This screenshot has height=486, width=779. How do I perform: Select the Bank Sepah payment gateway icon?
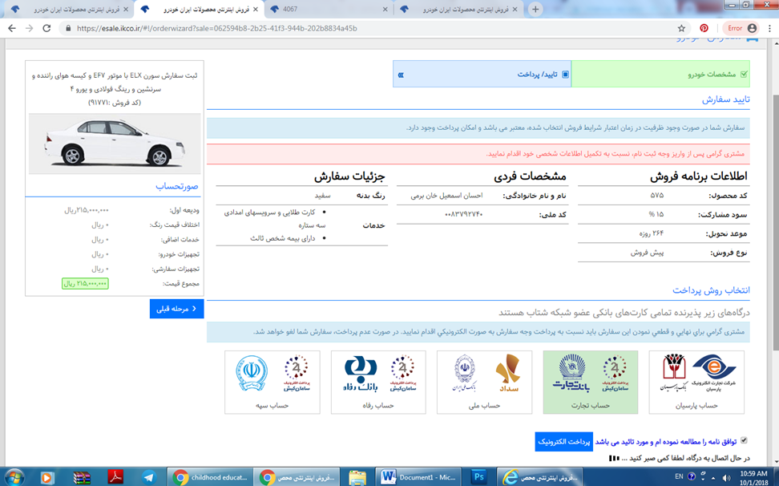pos(250,375)
